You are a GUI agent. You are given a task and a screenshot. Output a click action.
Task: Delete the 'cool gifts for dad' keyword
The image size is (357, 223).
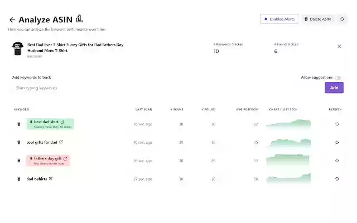(x=18, y=142)
